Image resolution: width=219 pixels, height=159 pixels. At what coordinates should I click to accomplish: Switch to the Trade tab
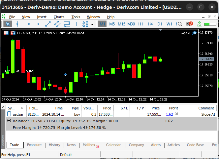tap(15, 145)
